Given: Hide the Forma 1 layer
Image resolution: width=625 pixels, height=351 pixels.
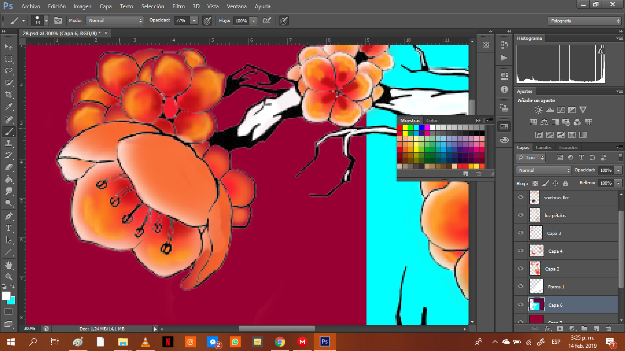Looking at the screenshot, I should 520,287.
